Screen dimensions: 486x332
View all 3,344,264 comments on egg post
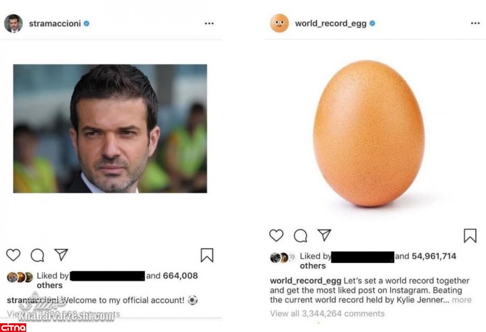pos(327,313)
